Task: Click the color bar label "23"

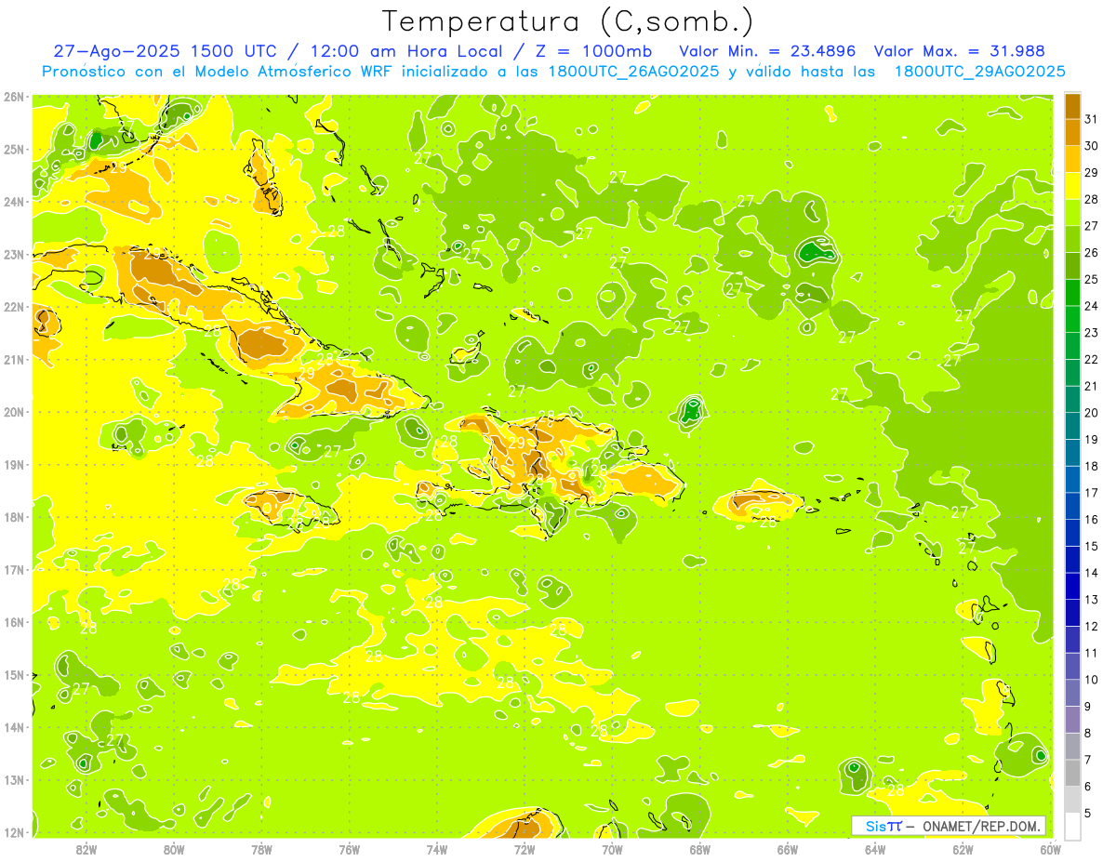Action: pos(1091,333)
